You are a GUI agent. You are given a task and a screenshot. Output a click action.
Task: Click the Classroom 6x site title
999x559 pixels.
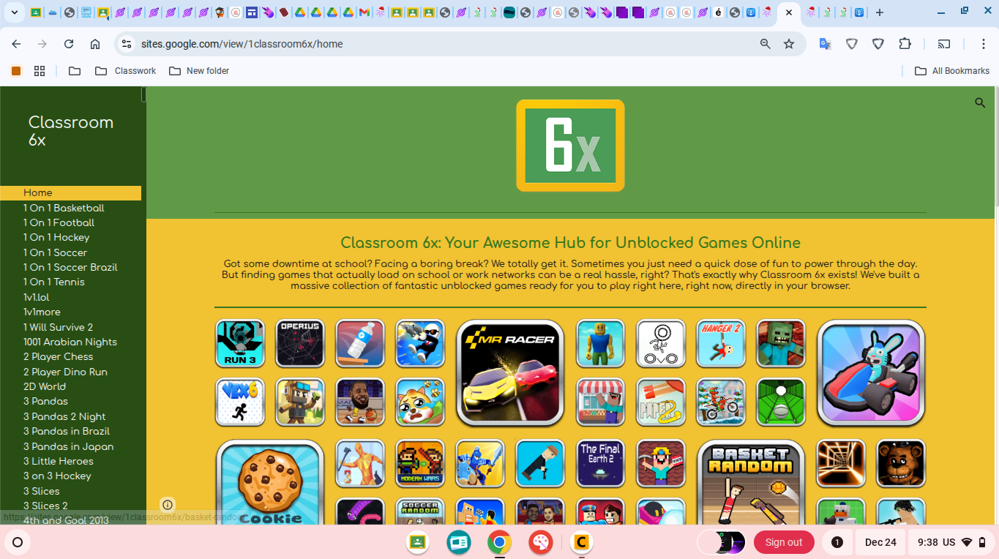point(70,131)
